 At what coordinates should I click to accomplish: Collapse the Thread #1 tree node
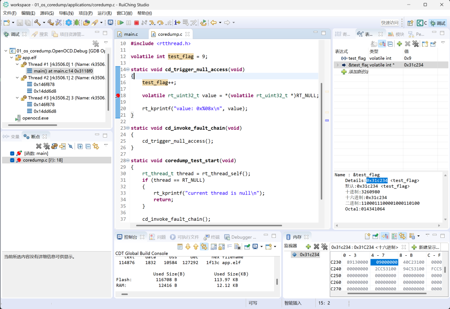[17, 64]
